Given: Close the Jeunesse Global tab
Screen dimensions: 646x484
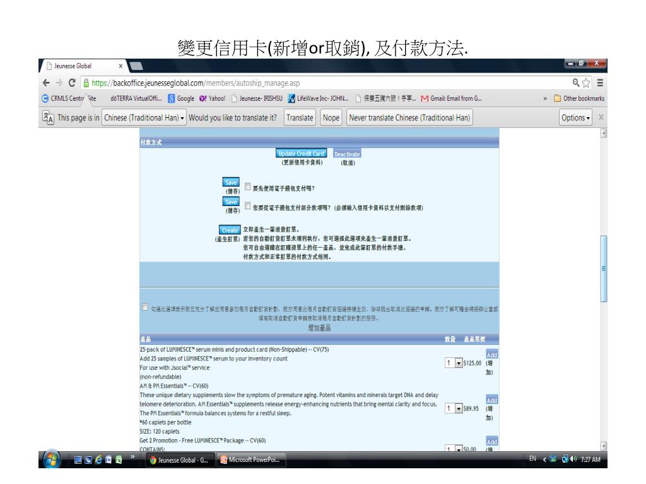Looking at the screenshot, I should [120, 66].
